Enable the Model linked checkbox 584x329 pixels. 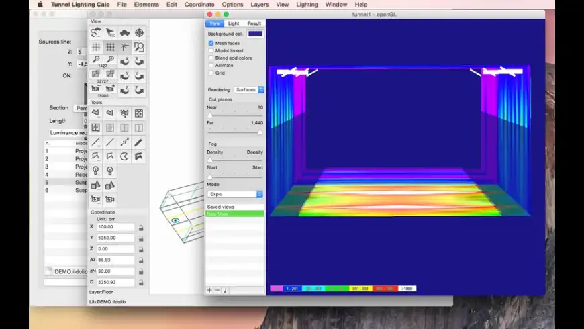tap(211, 50)
